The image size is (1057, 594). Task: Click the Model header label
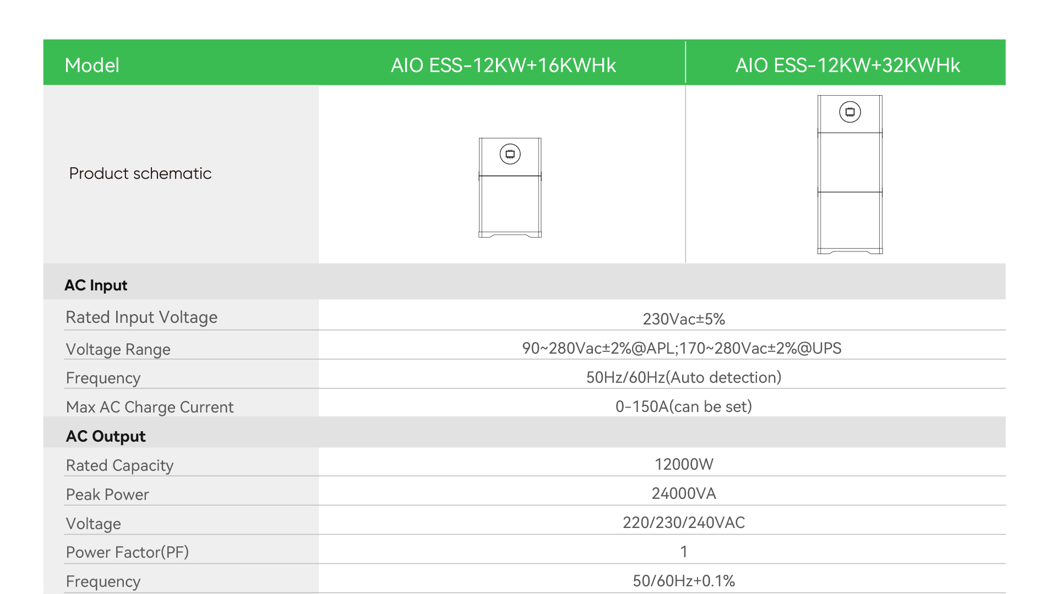(92, 65)
